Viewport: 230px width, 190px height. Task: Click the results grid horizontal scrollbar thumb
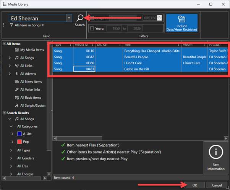79,138
